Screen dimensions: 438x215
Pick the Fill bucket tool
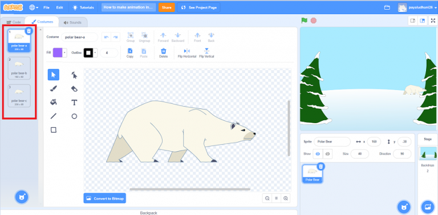(x=54, y=102)
